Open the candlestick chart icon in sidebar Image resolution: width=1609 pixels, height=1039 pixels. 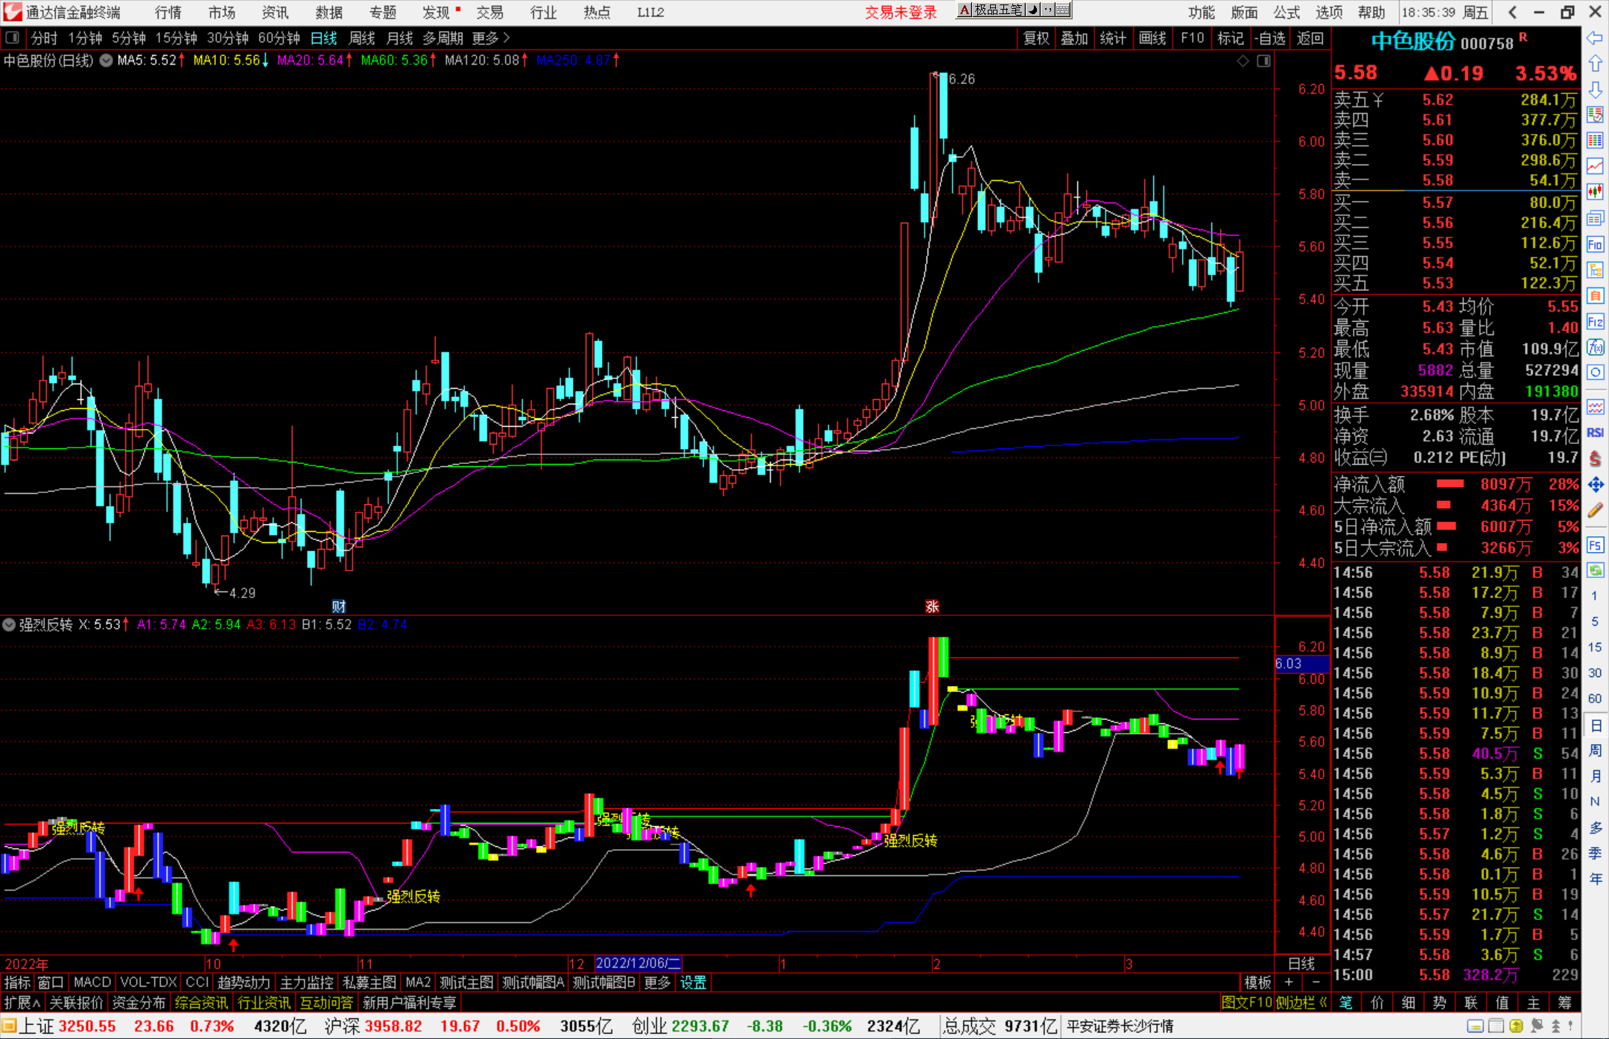pos(1595,192)
